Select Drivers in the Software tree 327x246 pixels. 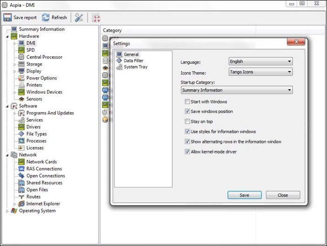[34, 127]
